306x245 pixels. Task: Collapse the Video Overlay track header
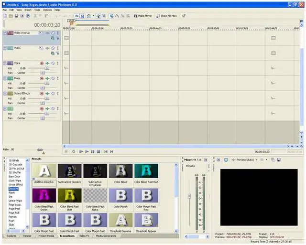click(5, 33)
